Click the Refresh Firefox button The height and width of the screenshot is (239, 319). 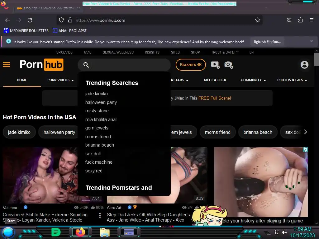[x=267, y=42]
